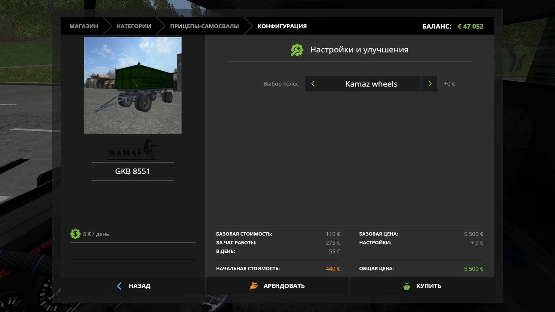This screenshot has width=555, height=312.
Task: Click the green settings wrench gear icon
Action: pos(297,50)
